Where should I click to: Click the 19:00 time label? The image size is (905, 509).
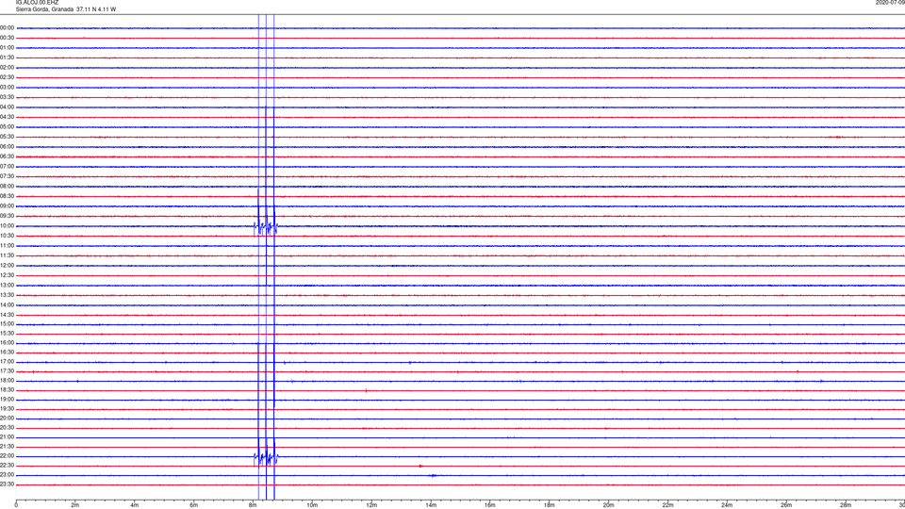pos(7,400)
